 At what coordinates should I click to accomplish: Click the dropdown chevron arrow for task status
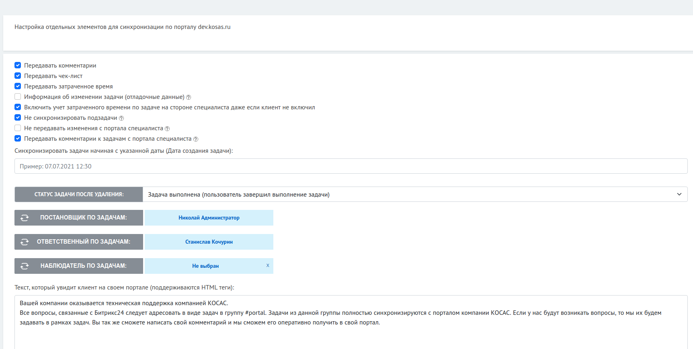tap(679, 194)
